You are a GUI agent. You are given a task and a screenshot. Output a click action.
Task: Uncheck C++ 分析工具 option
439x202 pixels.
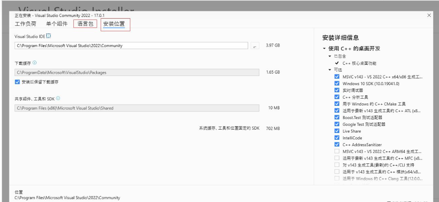coord(337,97)
